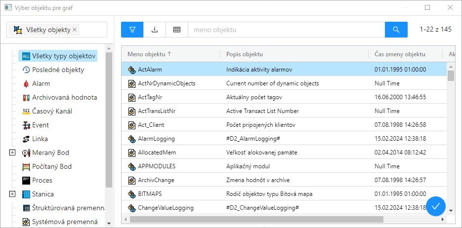Select Posledné objekty in the tree

[x=58, y=70]
